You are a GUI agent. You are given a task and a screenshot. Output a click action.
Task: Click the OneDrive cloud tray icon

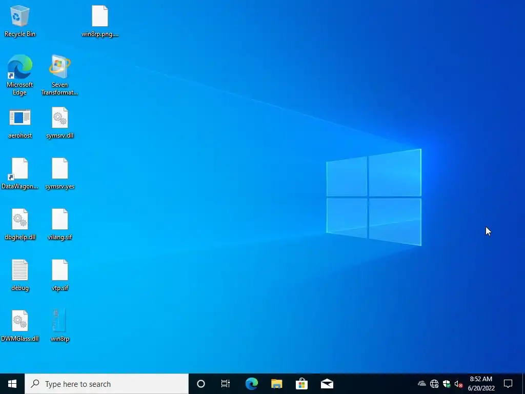422,384
